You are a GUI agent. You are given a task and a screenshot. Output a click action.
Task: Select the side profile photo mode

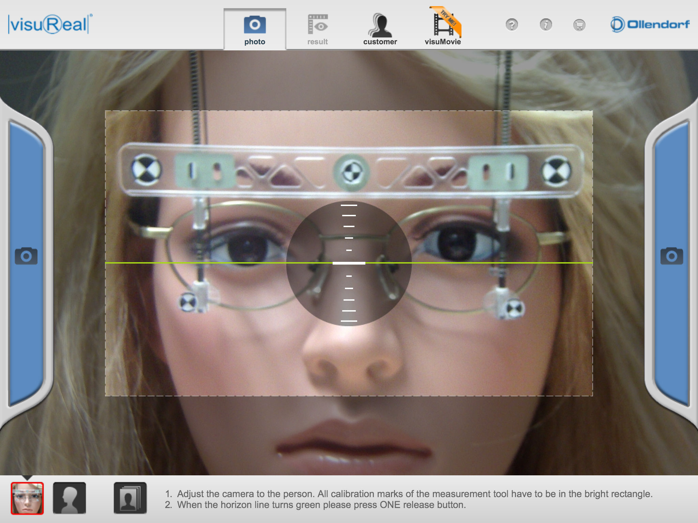point(70,498)
